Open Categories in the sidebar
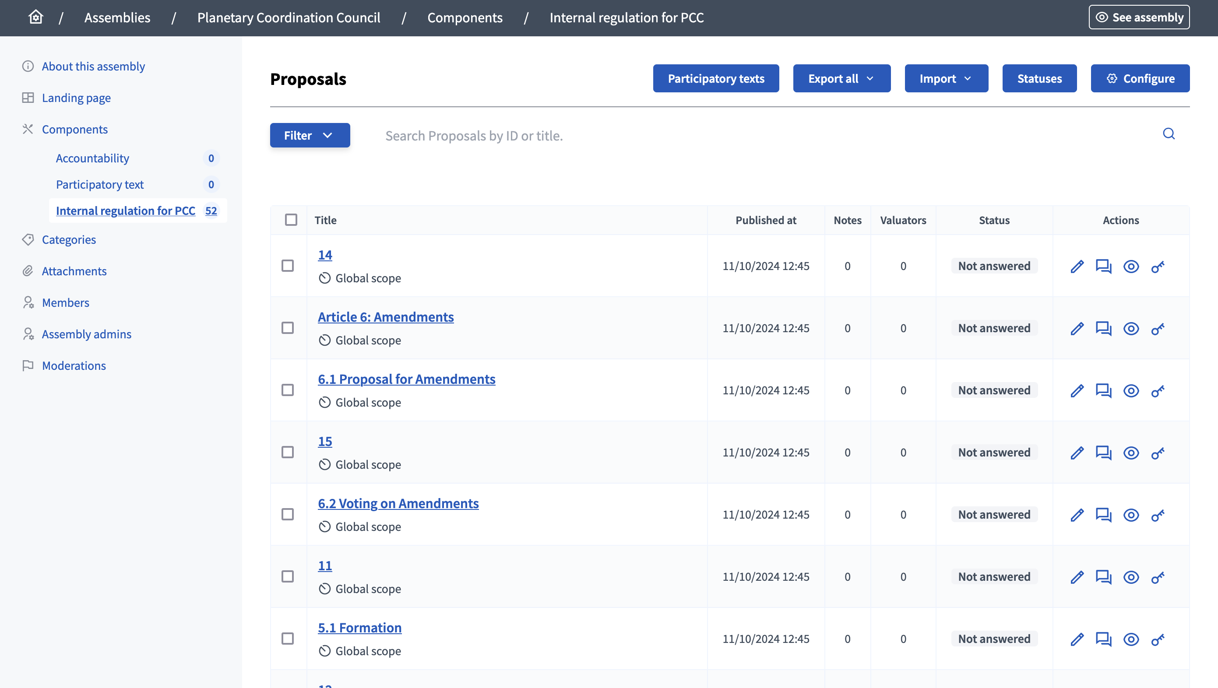 (x=69, y=239)
